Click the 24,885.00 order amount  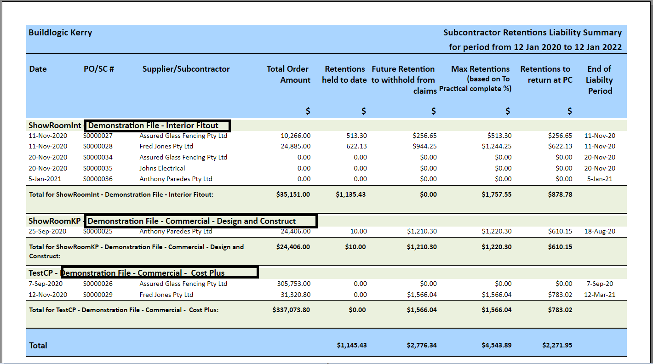pos(296,146)
